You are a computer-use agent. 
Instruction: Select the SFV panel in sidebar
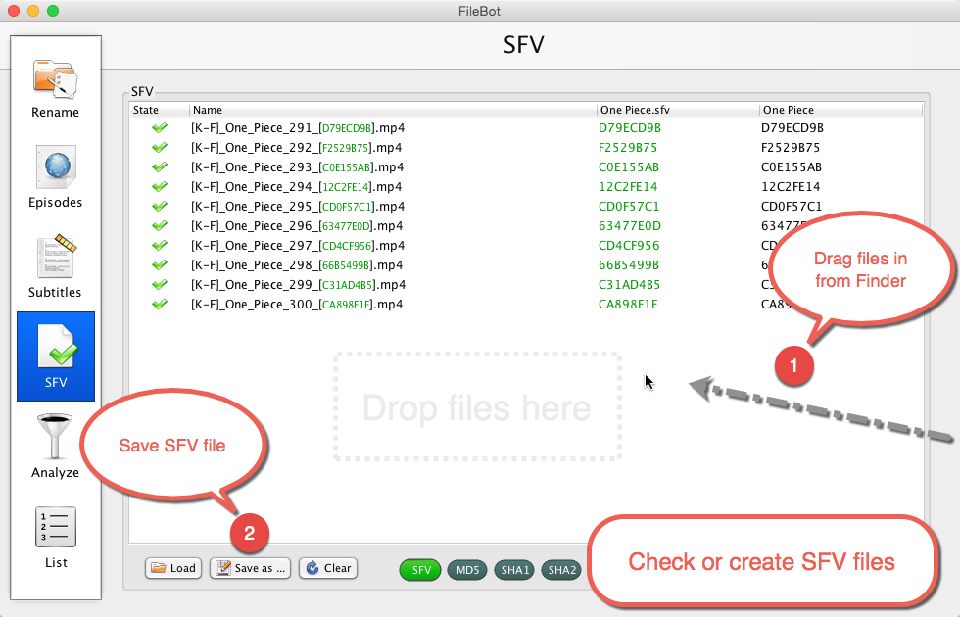(x=56, y=356)
